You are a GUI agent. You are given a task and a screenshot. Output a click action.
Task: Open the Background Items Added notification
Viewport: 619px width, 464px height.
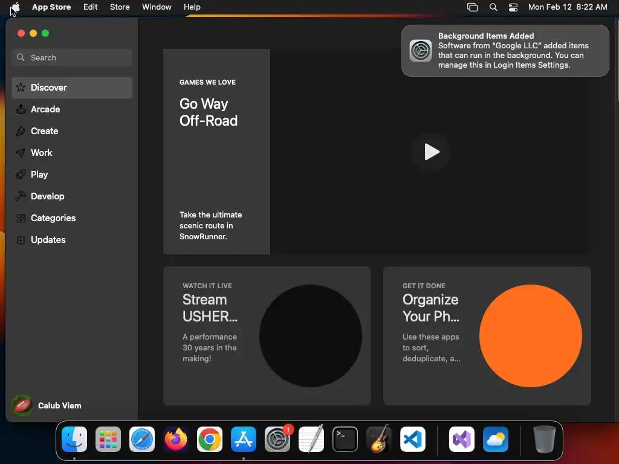(505, 51)
